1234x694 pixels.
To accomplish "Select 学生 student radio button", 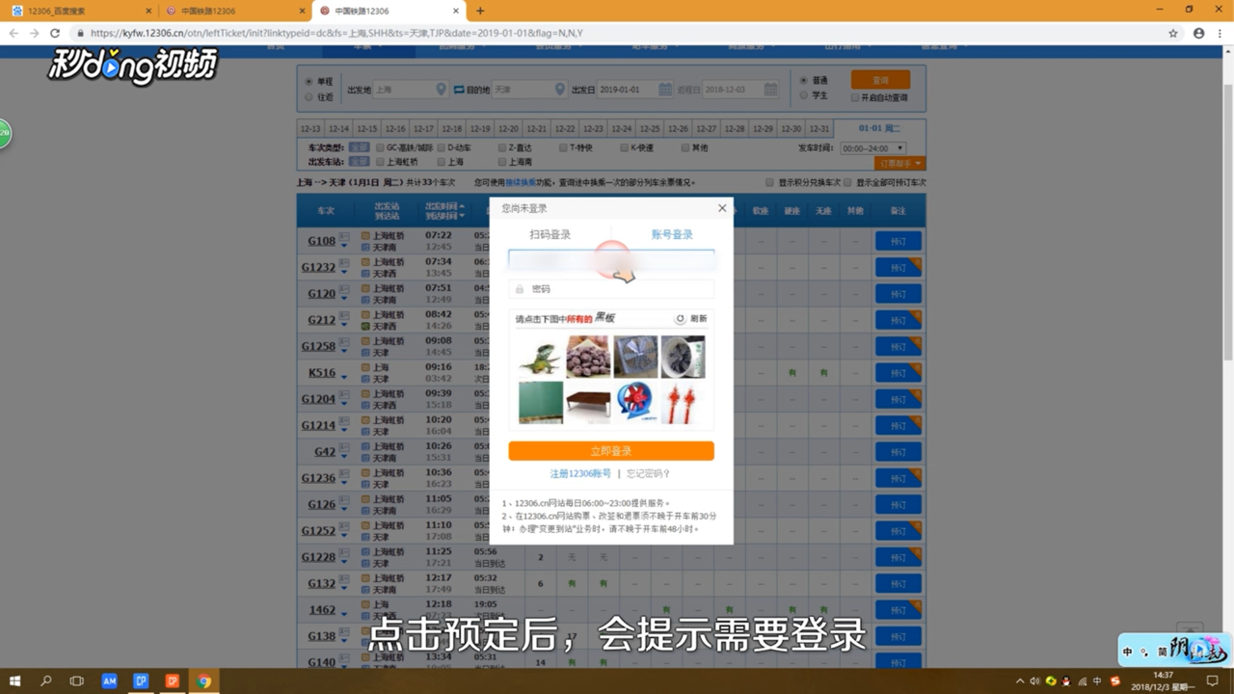I will [x=804, y=95].
